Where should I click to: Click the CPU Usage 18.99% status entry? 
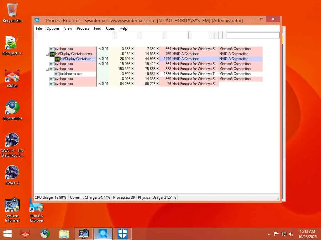point(50,197)
